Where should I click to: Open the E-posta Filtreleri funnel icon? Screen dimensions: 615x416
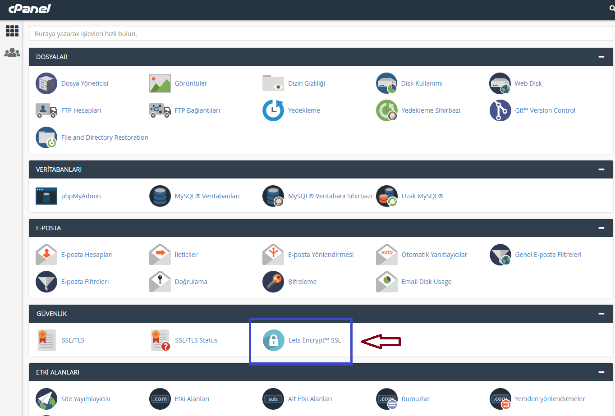pyautogui.click(x=46, y=282)
